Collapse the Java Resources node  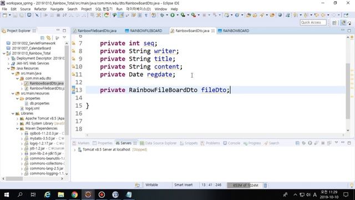9,68
